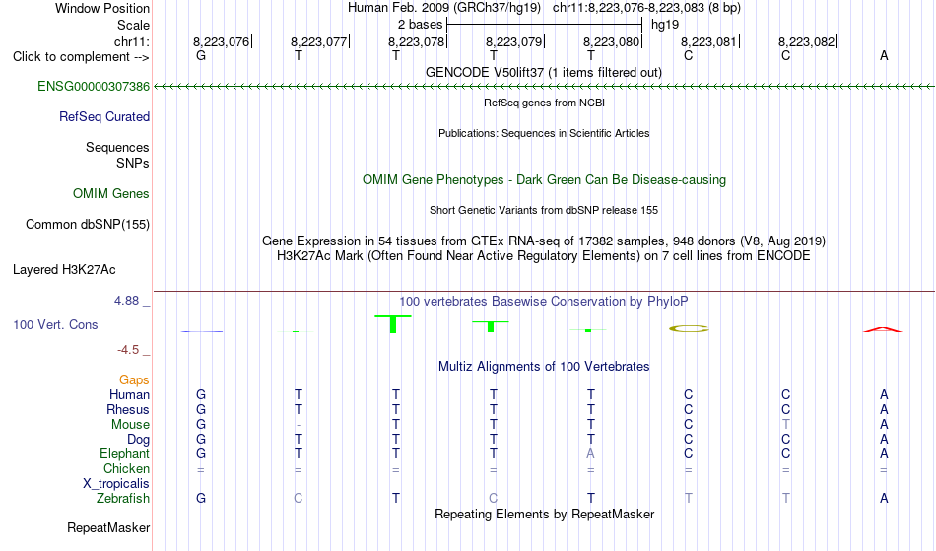Click the Window Position label
Viewport: 936px width, 551px height.
click(x=102, y=8)
